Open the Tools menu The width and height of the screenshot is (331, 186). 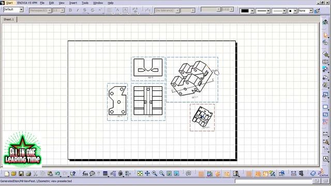coord(85,3)
